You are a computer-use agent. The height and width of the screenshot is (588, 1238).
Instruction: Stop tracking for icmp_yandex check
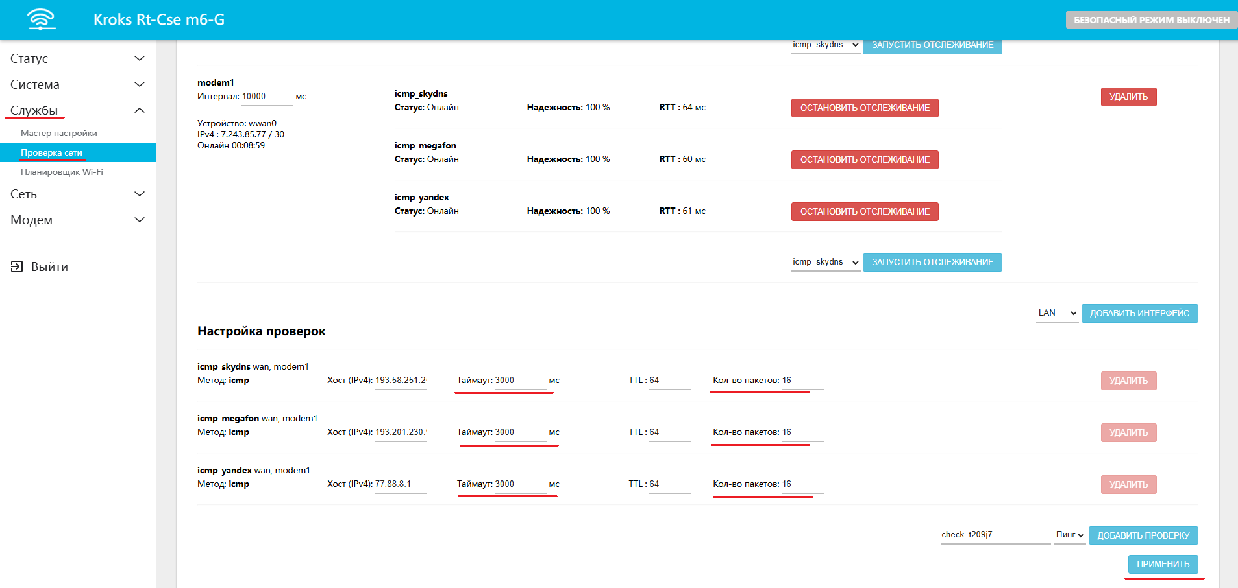[x=864, y=211]
